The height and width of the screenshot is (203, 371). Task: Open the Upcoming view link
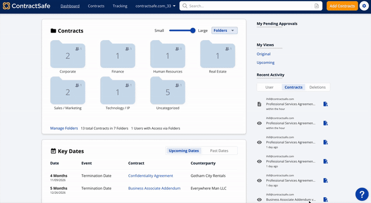[265, 62]
